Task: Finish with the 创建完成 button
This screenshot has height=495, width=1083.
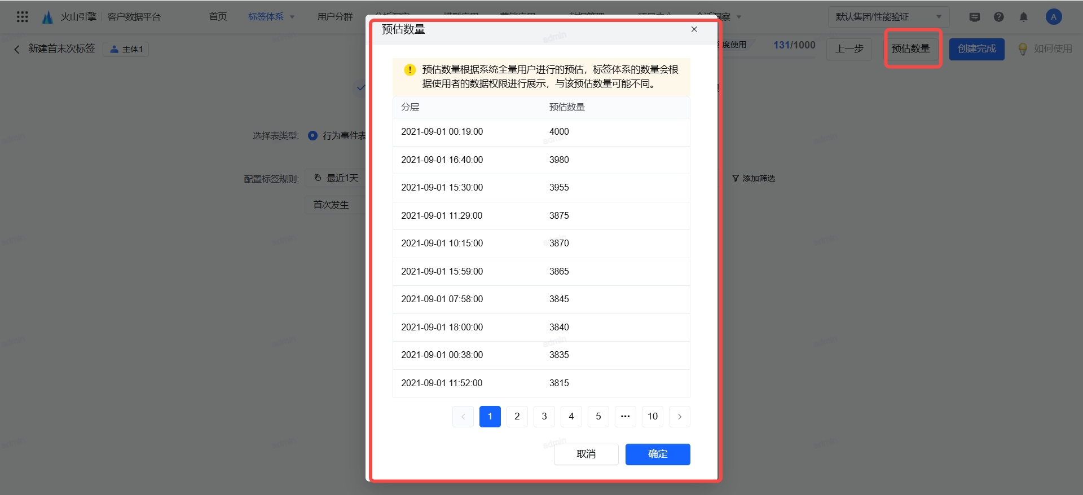Action: (x=977, y=49)
